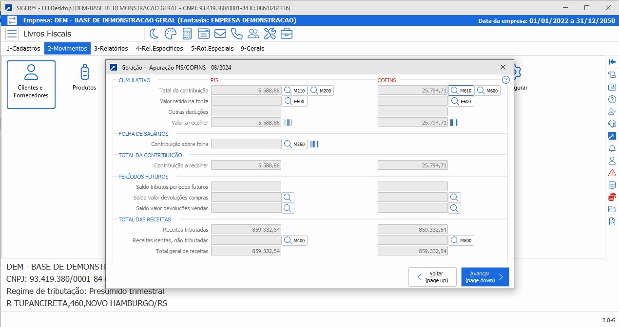Click barcode icon beside PIS Valor a recolher

288,123
